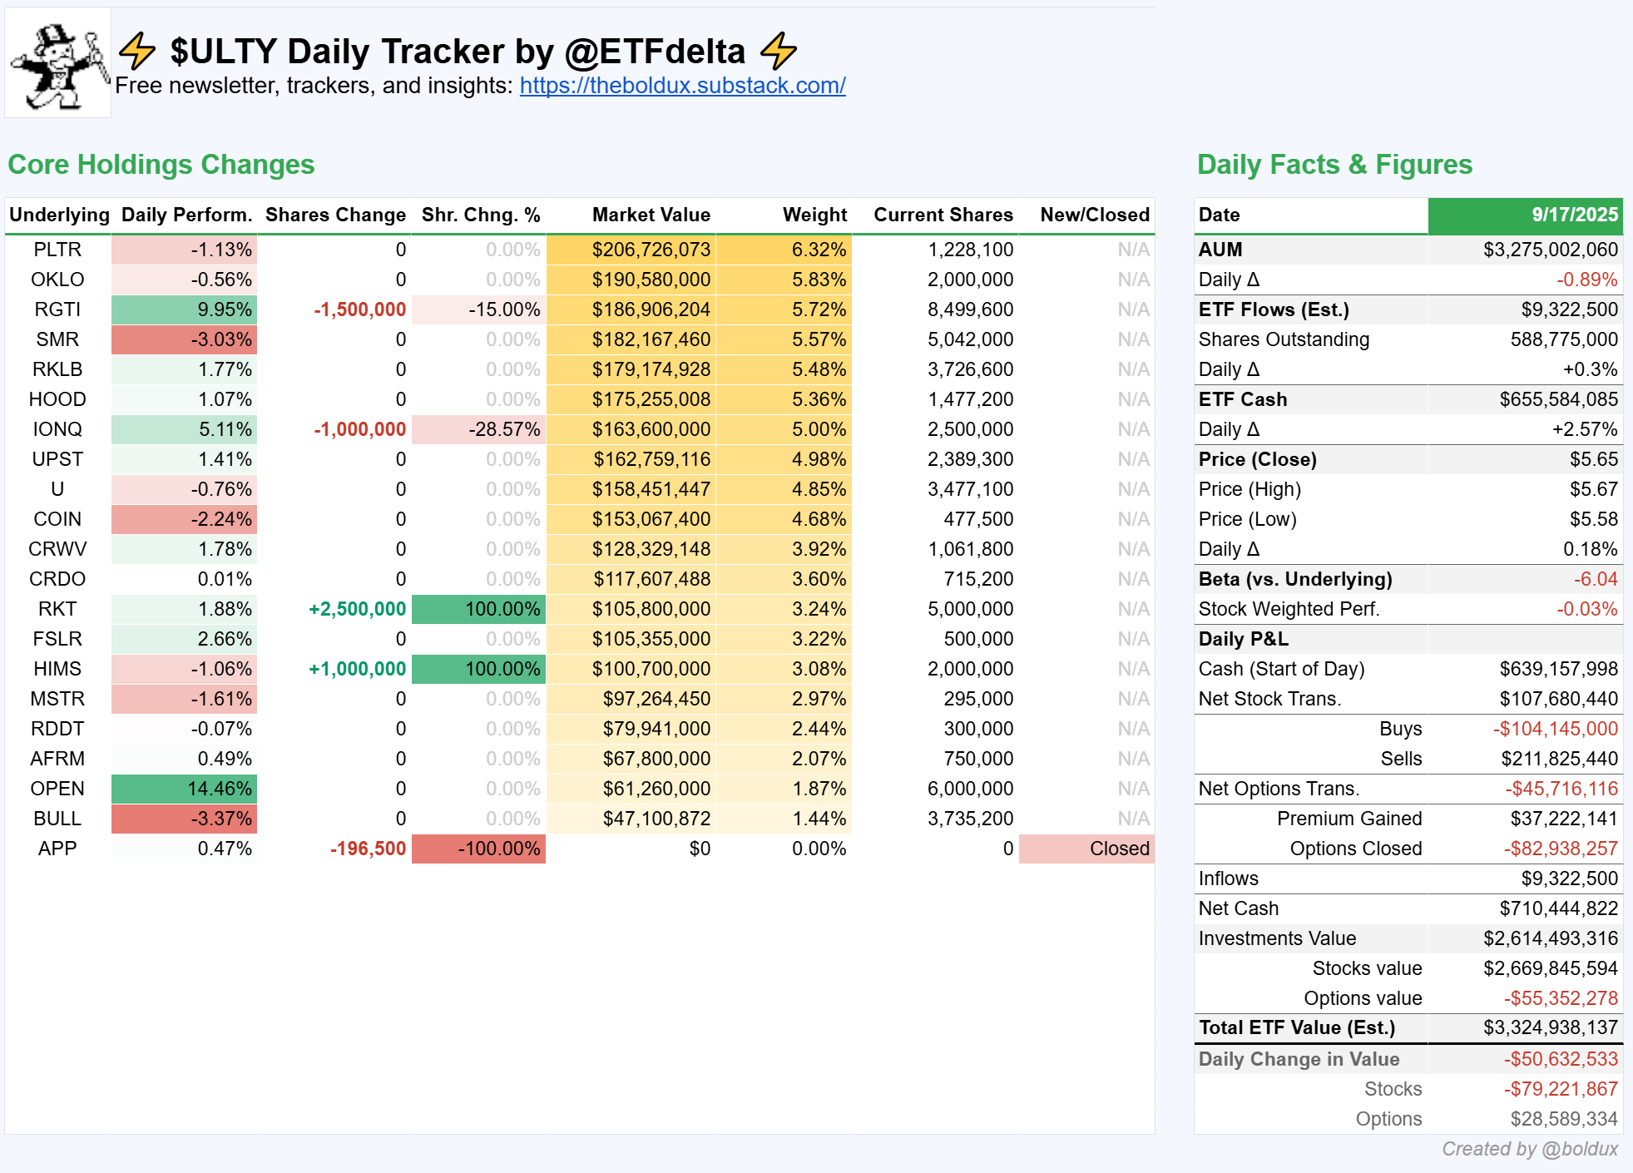Click the Weight column header
This screenshot has width=1633, height=1173.
(x=814, y=215)
